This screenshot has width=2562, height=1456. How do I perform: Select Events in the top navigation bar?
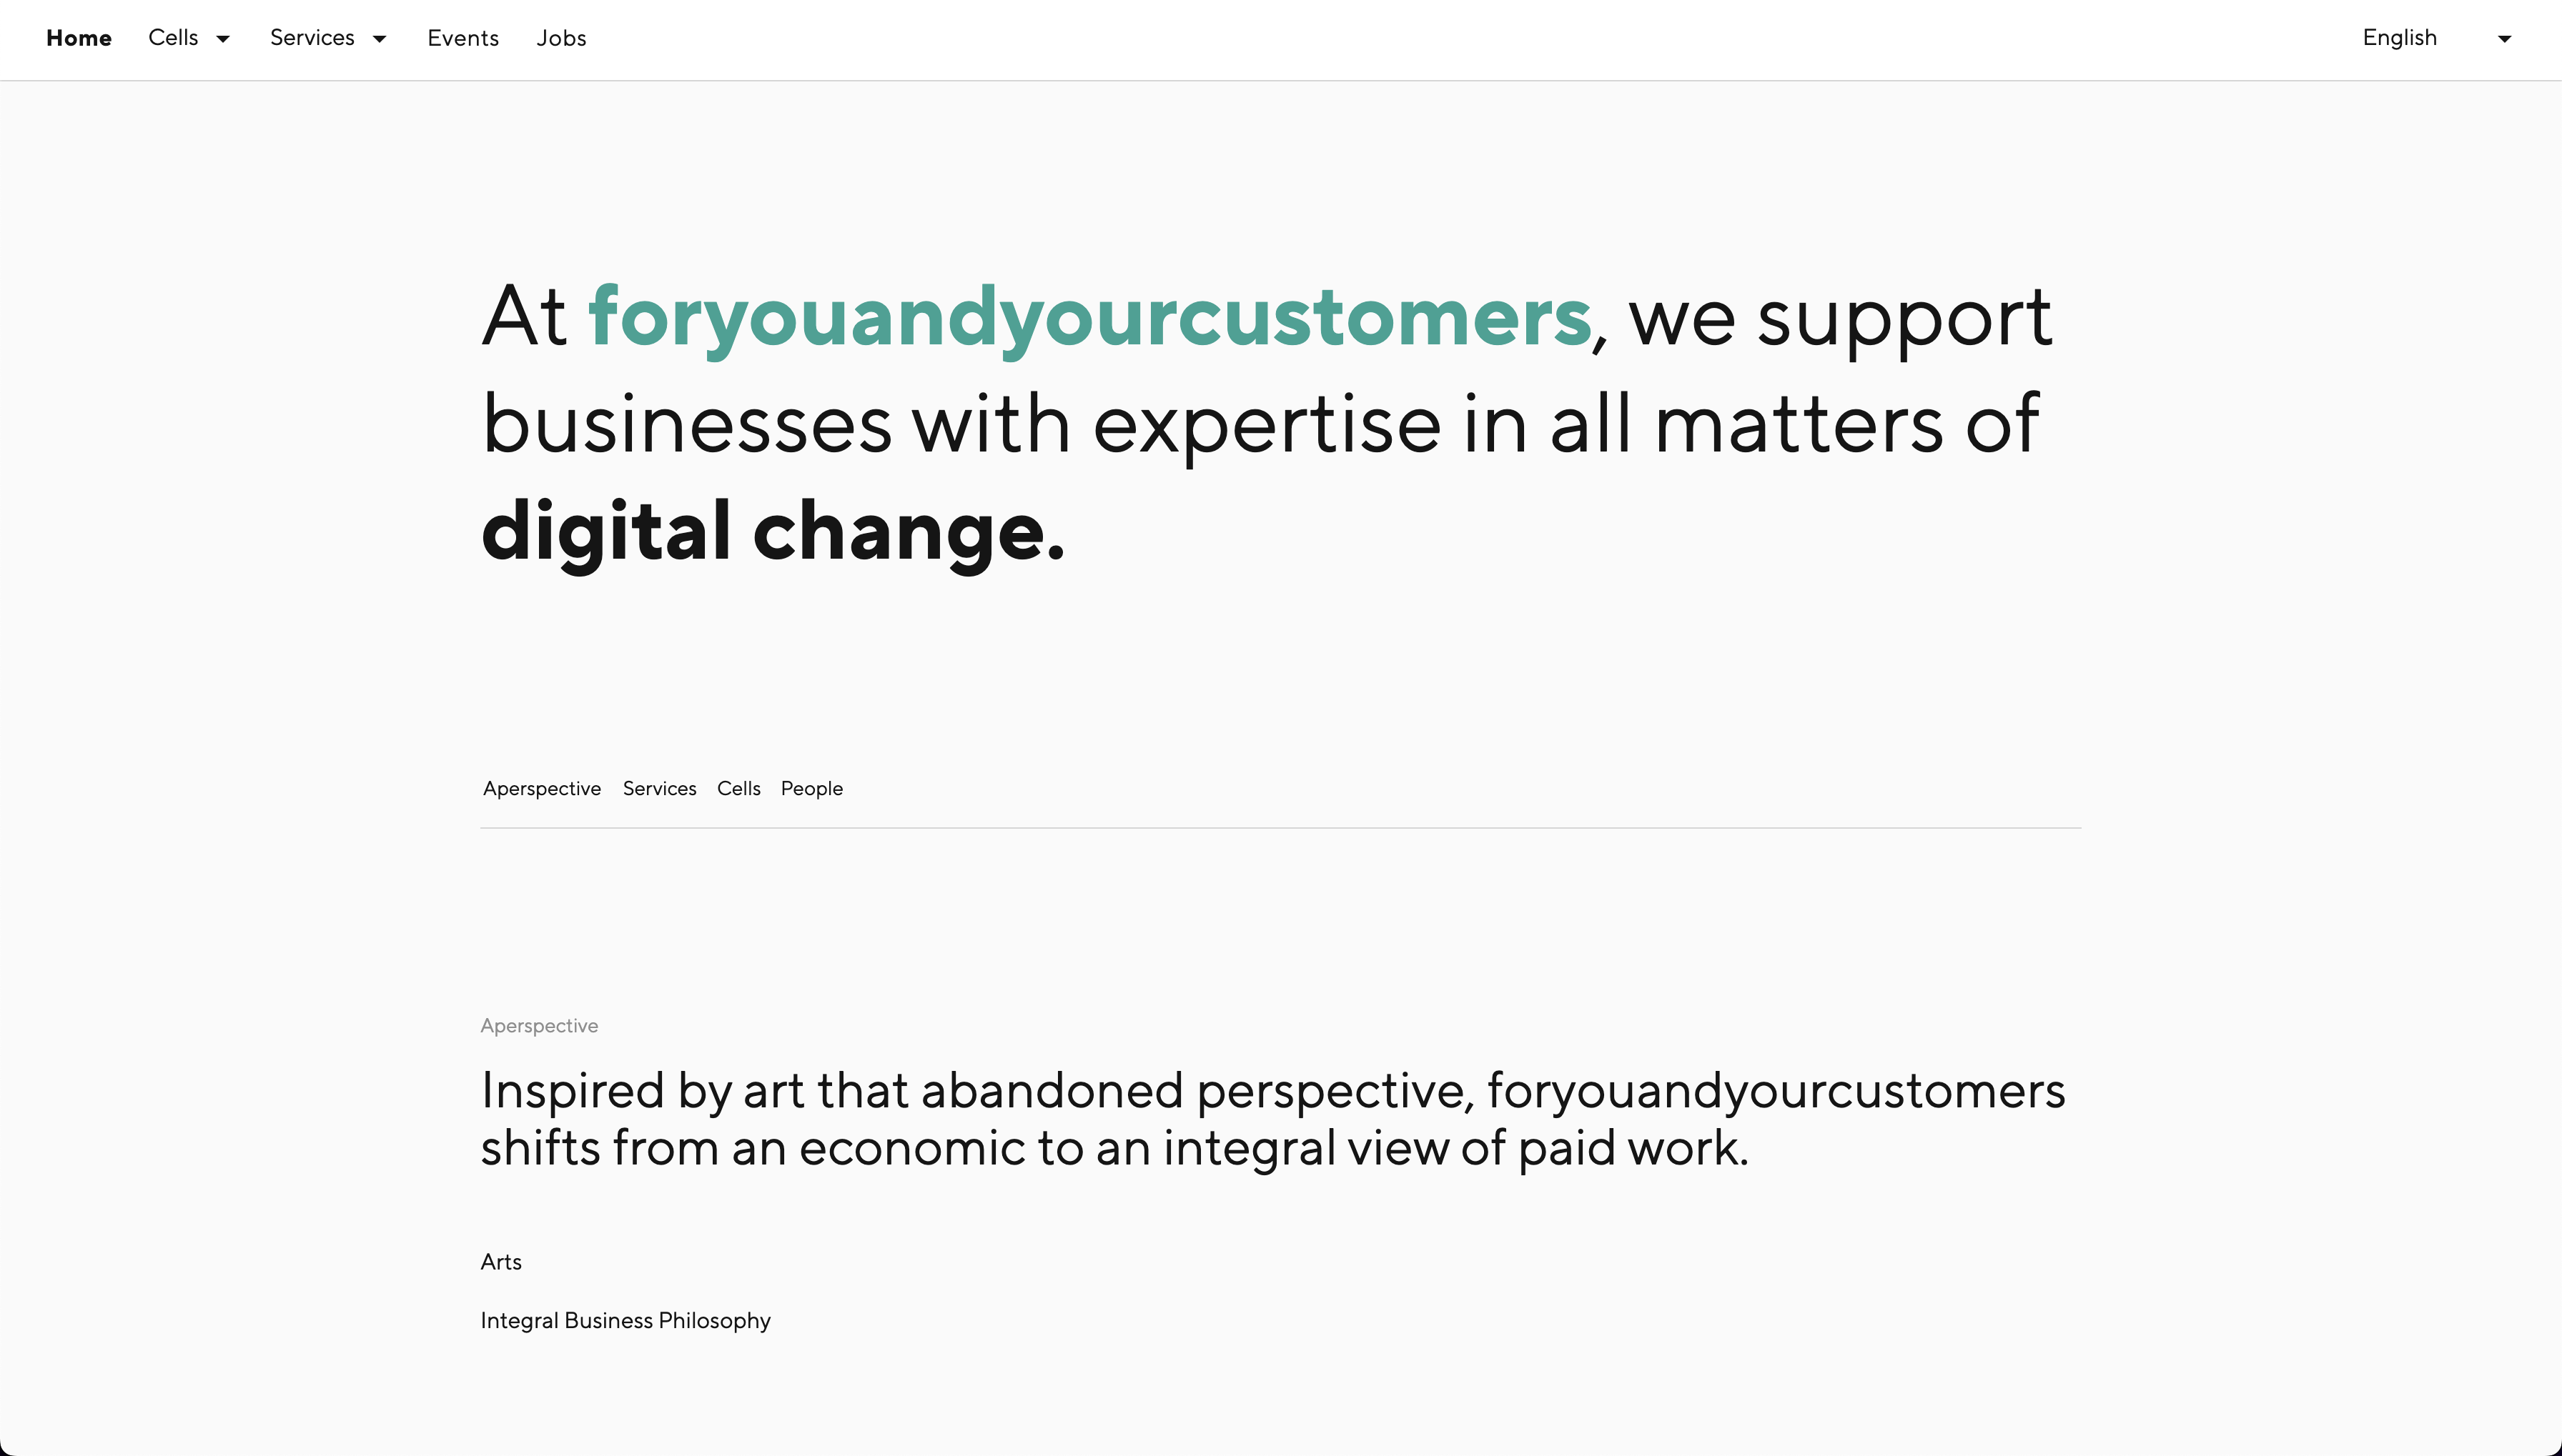click(463, 38)
